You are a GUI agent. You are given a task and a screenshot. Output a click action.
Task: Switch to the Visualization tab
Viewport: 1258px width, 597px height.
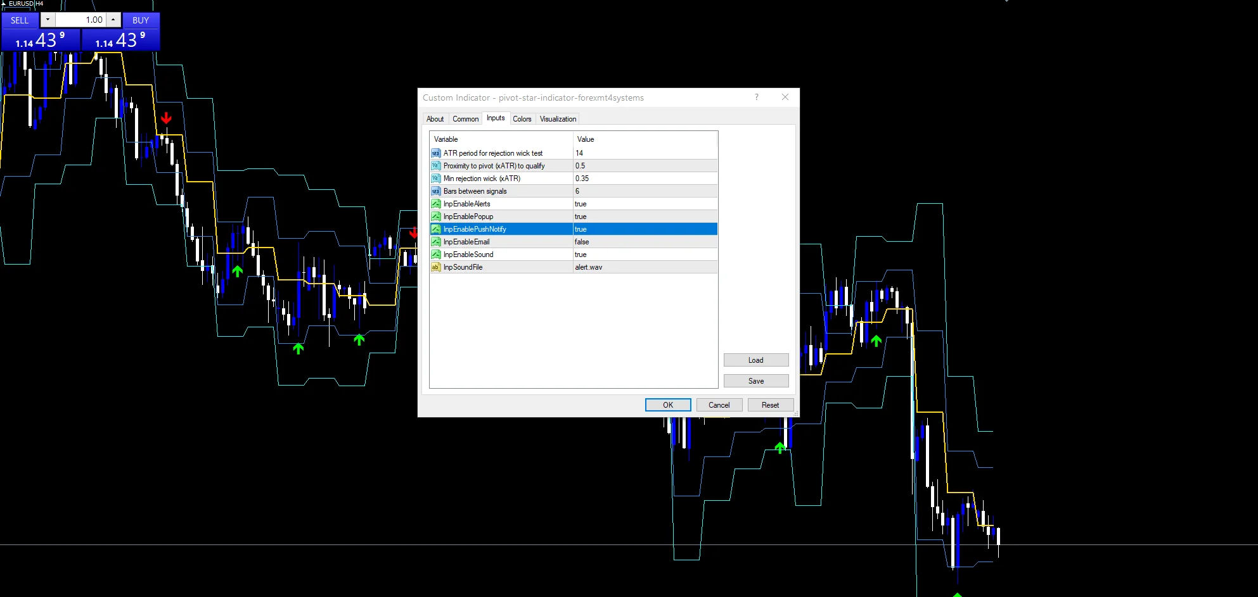pyautogui.click(x=558, y=119)
